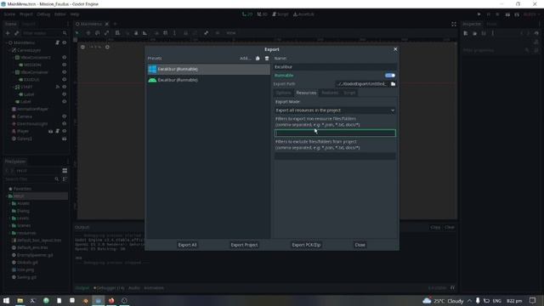Open the script attached to MainMenu node
This screenshot has width=544, height=306.
pyautogui.click(x=57, y=42)
